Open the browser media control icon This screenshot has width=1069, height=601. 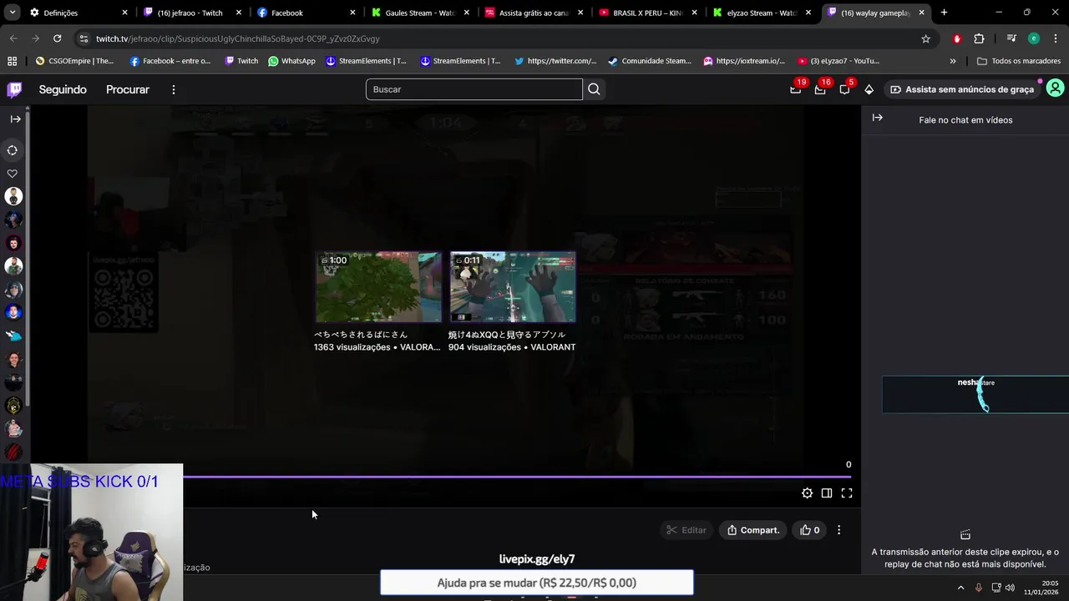tap(1011, 38)
